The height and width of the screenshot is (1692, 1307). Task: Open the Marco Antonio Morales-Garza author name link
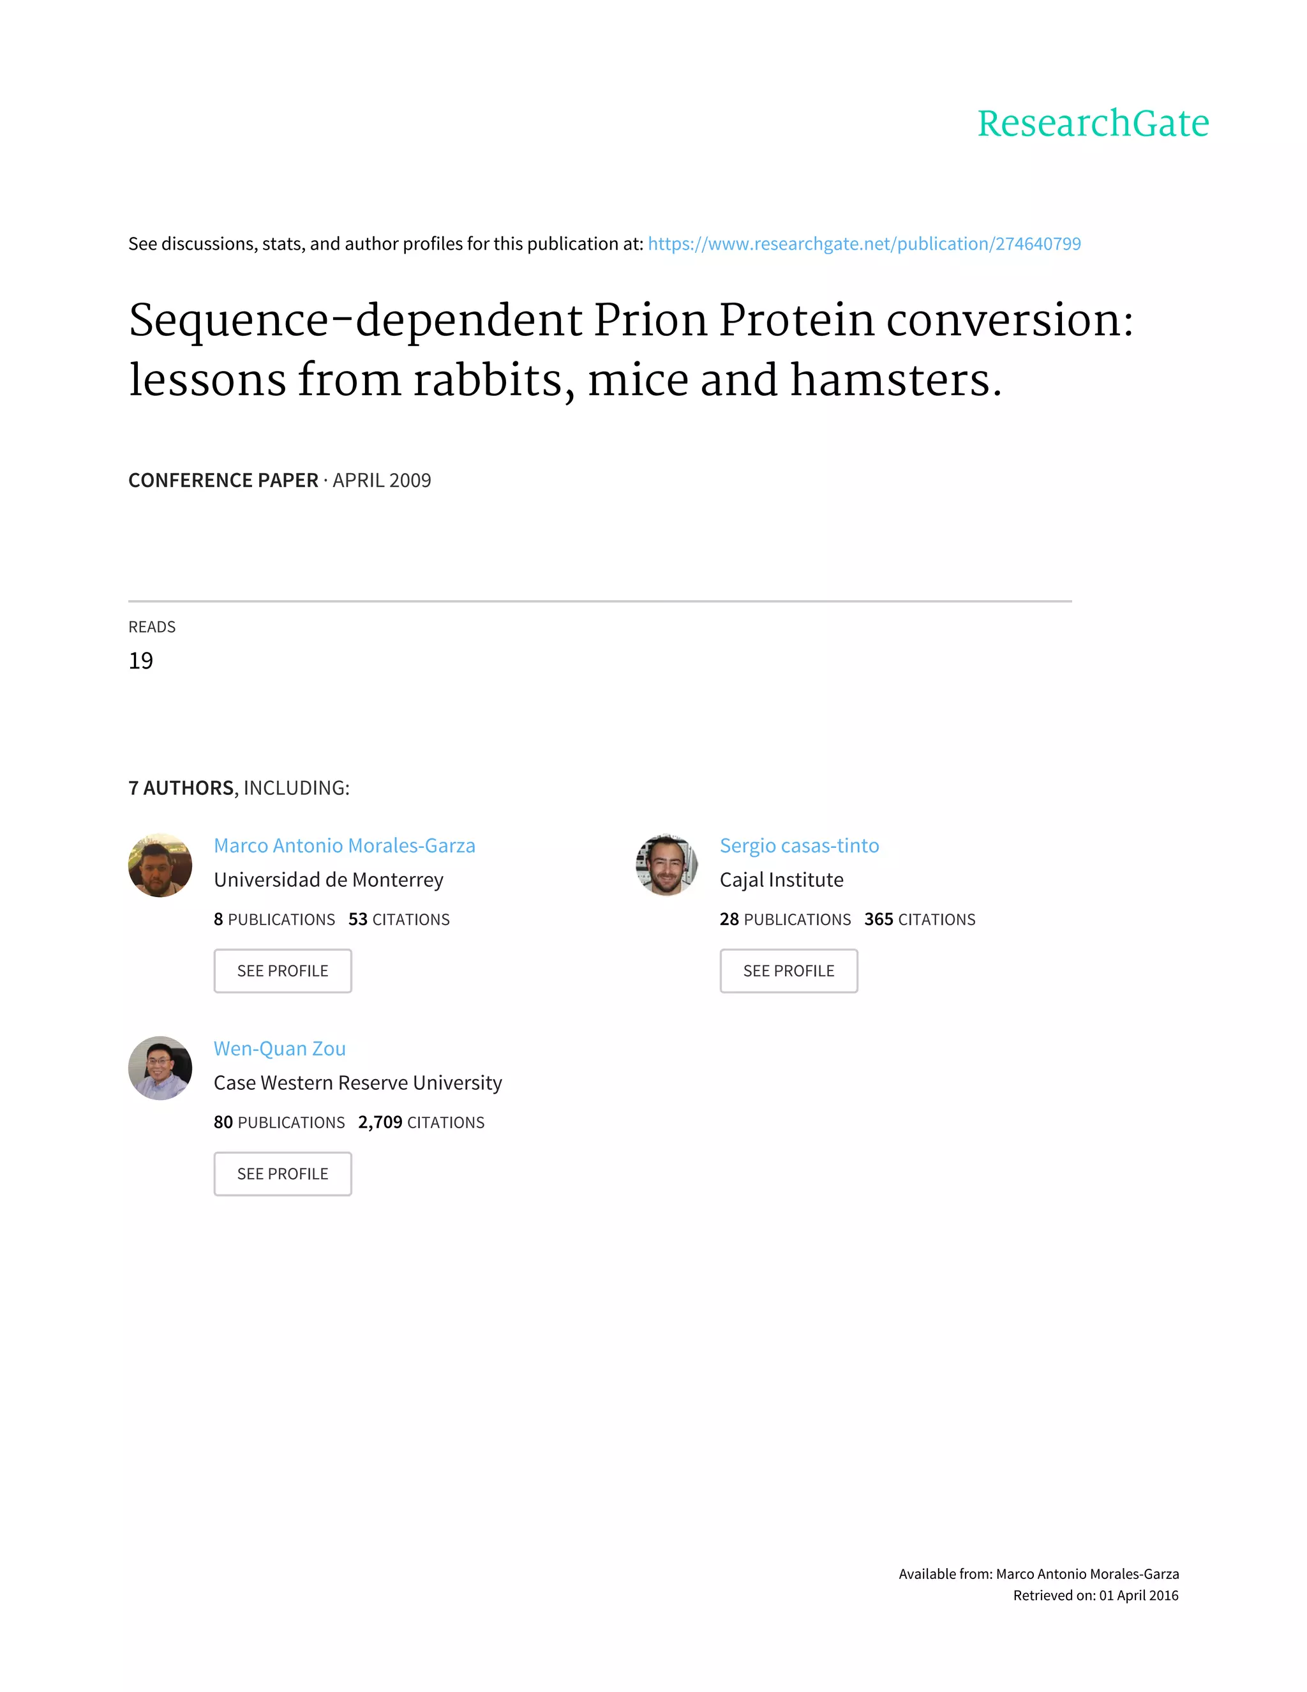pos(345,845)
